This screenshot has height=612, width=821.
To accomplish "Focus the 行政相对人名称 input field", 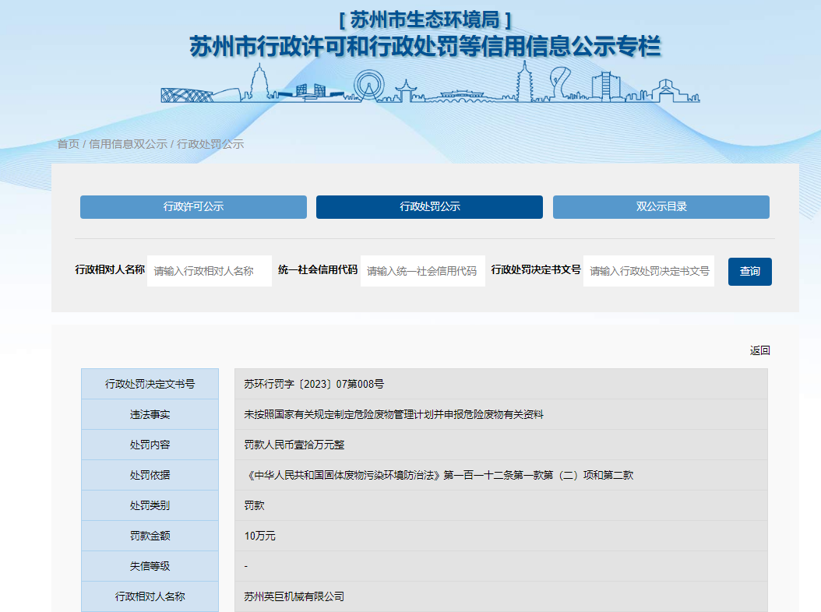I will click(x=209, y=271).
